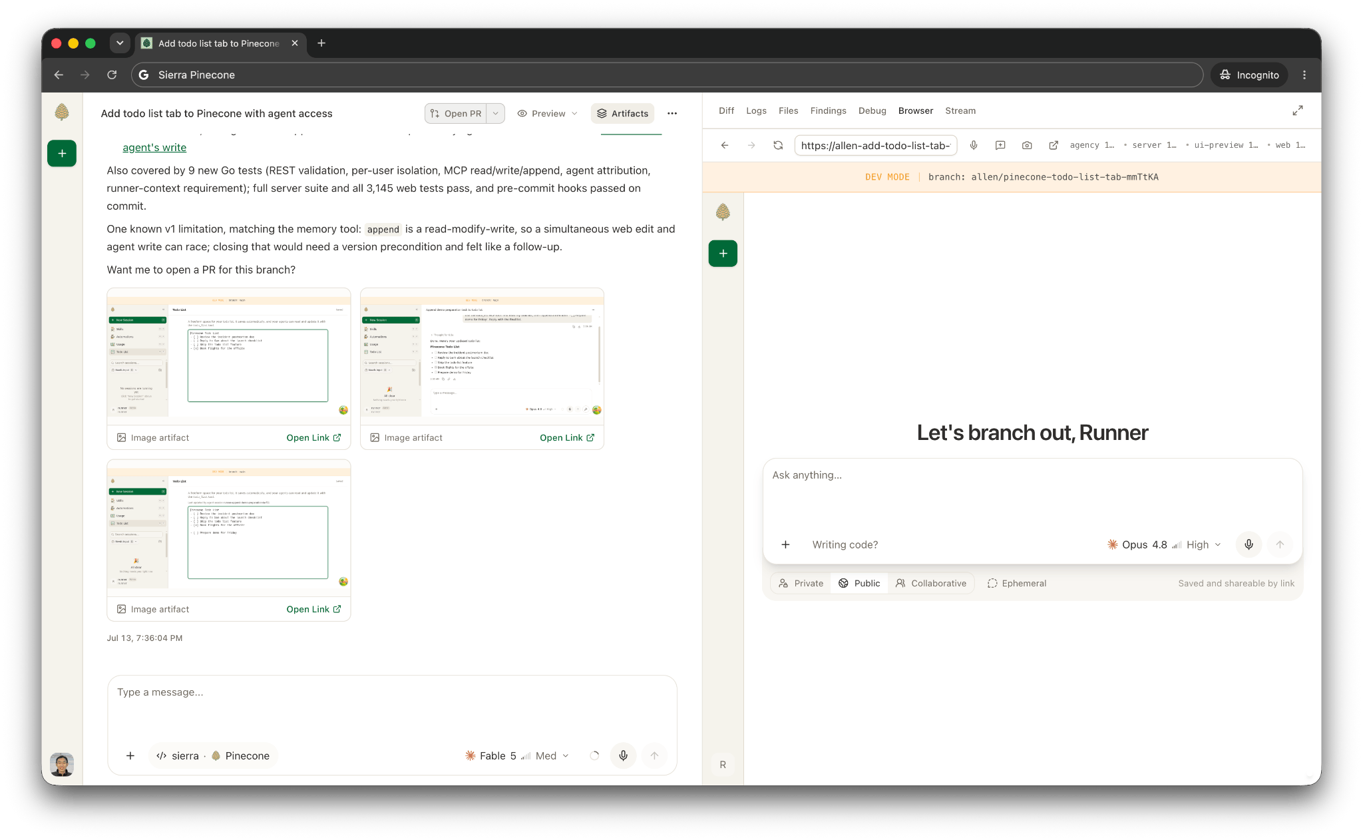Open third todo list screenshot thumbnail
Screen dimensions: 1363x840
(229, 527)
